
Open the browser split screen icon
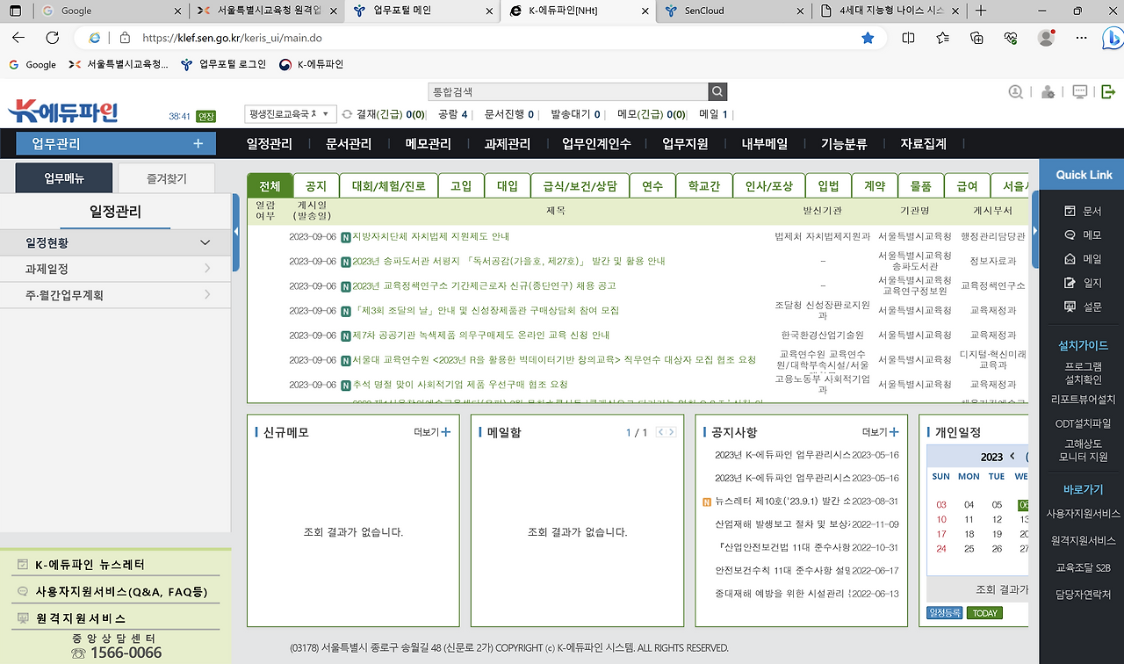click(x=909, y=38)
